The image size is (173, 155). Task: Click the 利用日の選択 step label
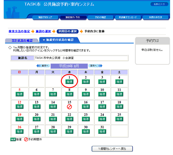[68, 31]
